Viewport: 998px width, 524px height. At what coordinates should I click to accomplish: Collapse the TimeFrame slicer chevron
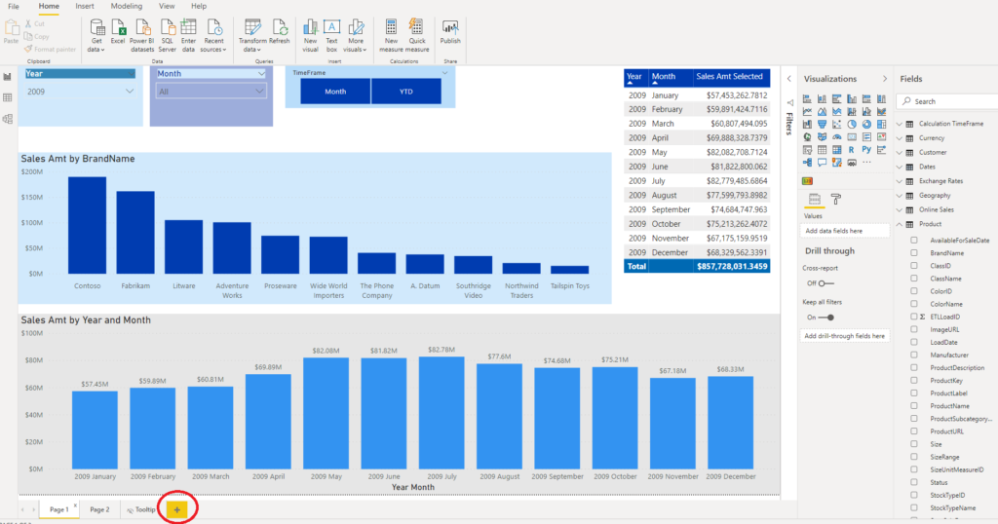[x=444, y=72]
